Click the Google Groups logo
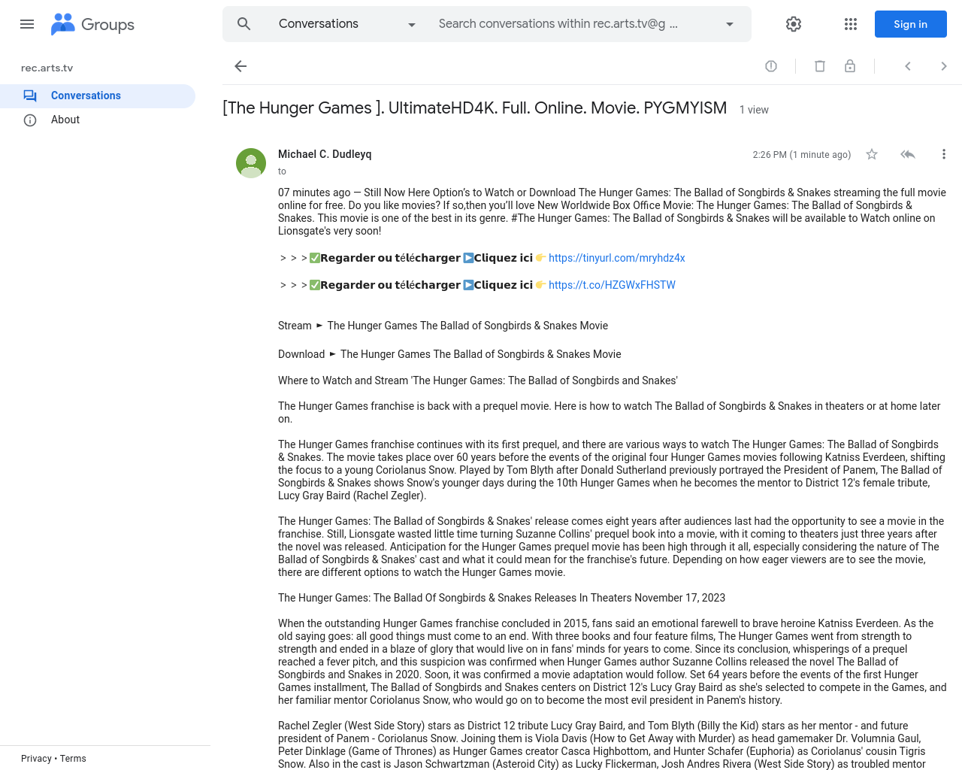The image size is (962, 770). 92,24
